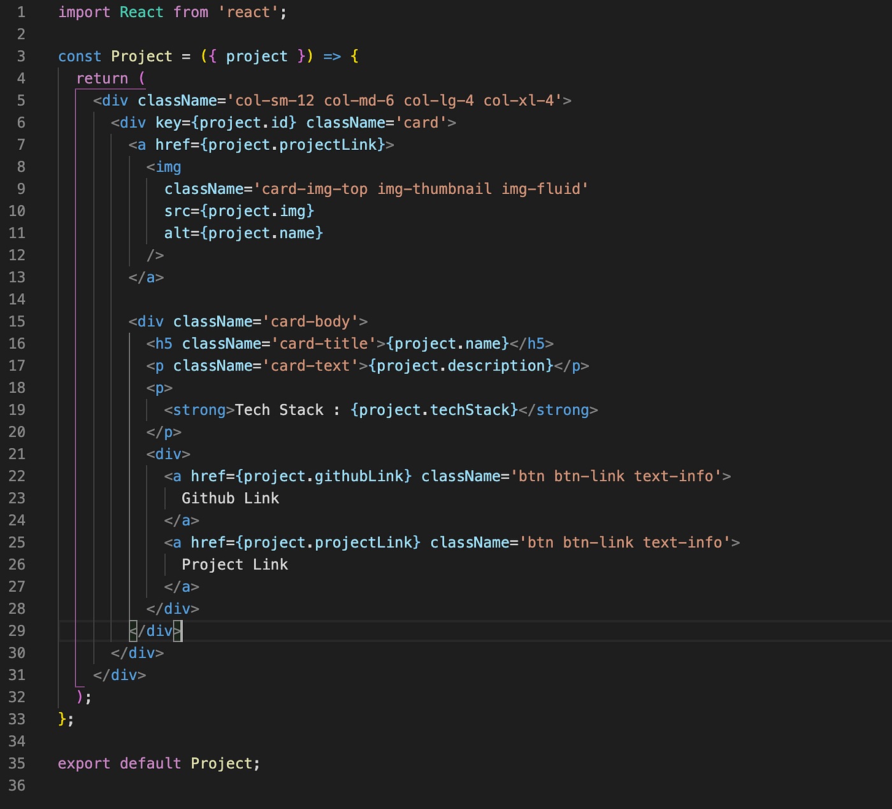
Task: Place cursor on export default Project statement
Action: [158, 763]
